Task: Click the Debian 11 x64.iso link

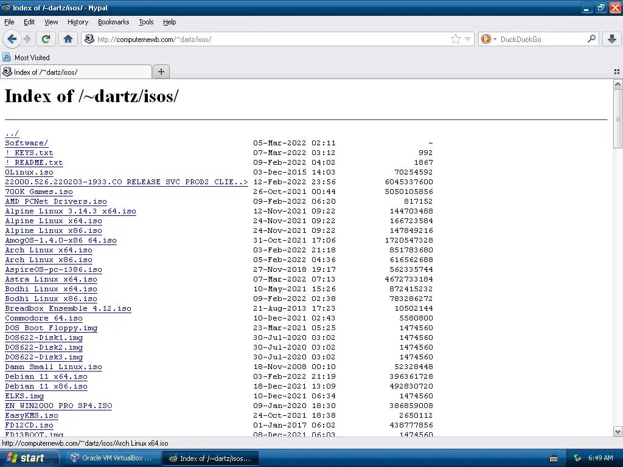Action: 46,376
